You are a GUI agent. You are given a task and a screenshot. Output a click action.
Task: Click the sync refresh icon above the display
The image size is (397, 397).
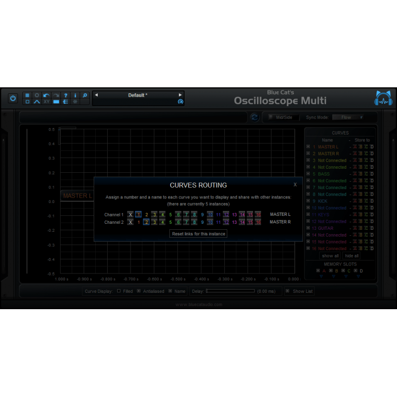coord(255,117)
